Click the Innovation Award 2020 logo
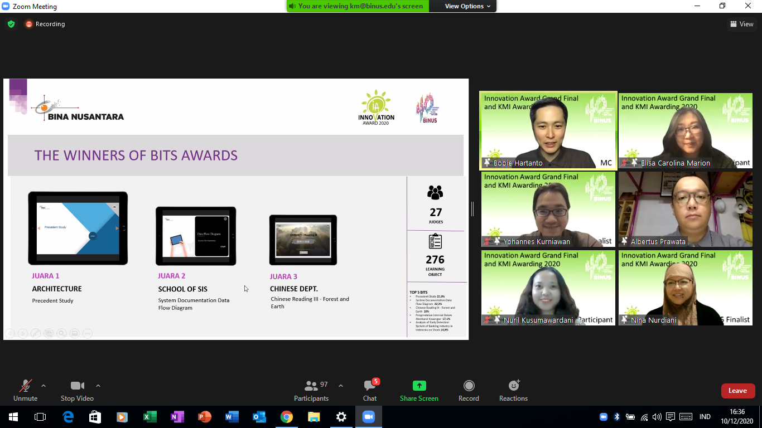 pyautogui.click(x=376, y=107)
